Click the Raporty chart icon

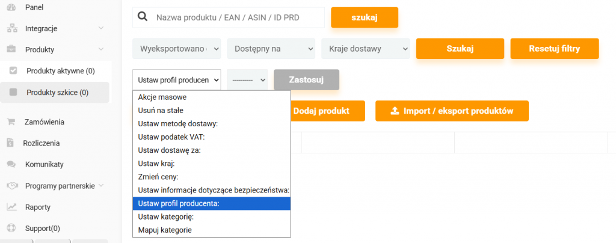click(11, 207)
